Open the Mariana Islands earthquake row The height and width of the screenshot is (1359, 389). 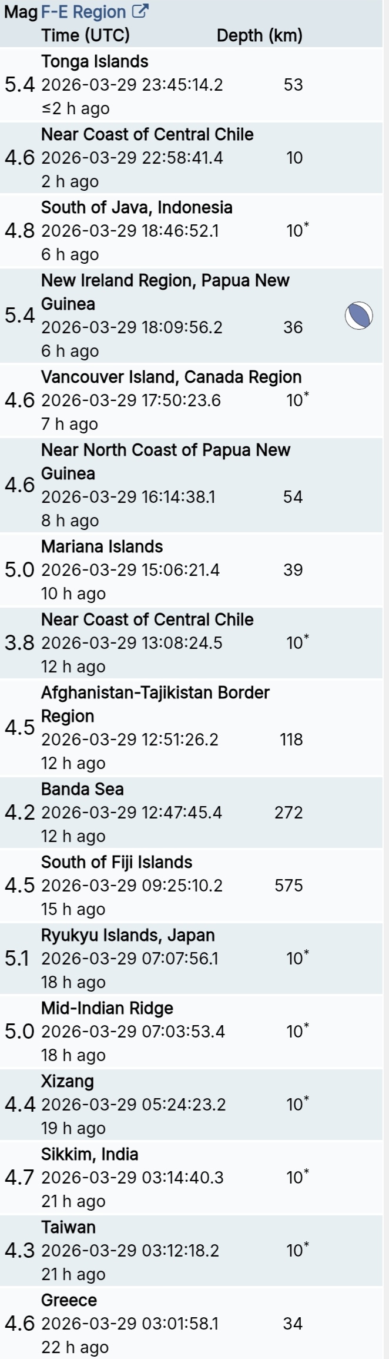coord(102,547)
